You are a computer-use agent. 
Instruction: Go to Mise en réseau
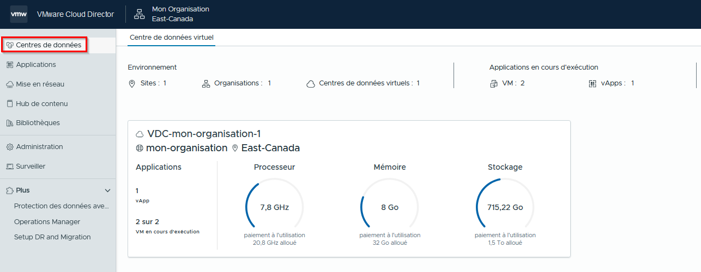coord(40,84)
